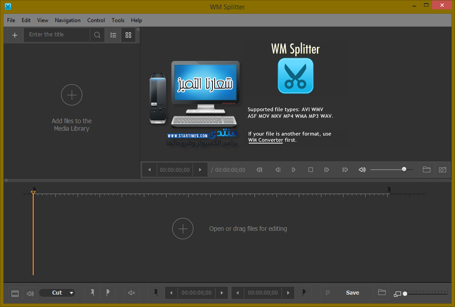Jump to next keyframe in preview

coord(345,170)
